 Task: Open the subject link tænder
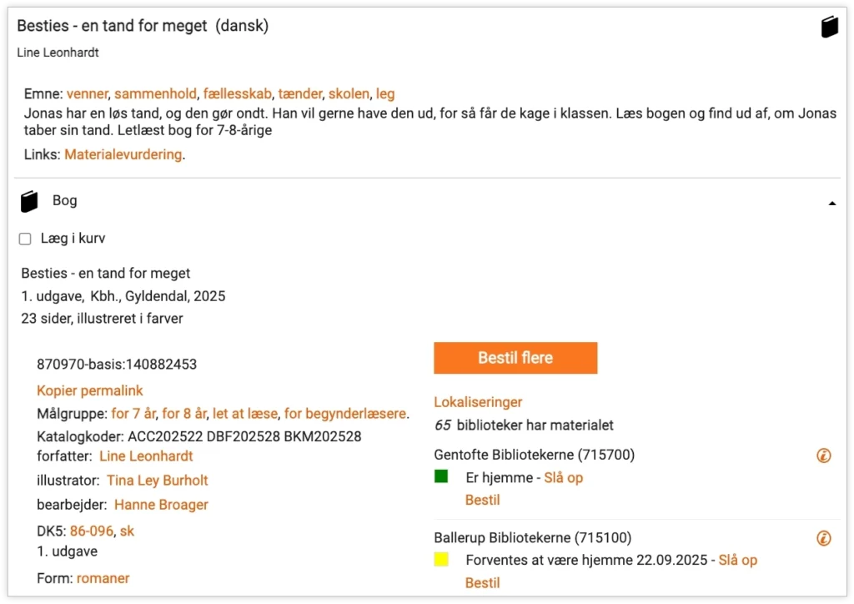(x=299, y=93)
